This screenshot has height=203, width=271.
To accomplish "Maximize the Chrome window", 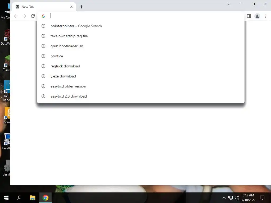I will [253, 4].
